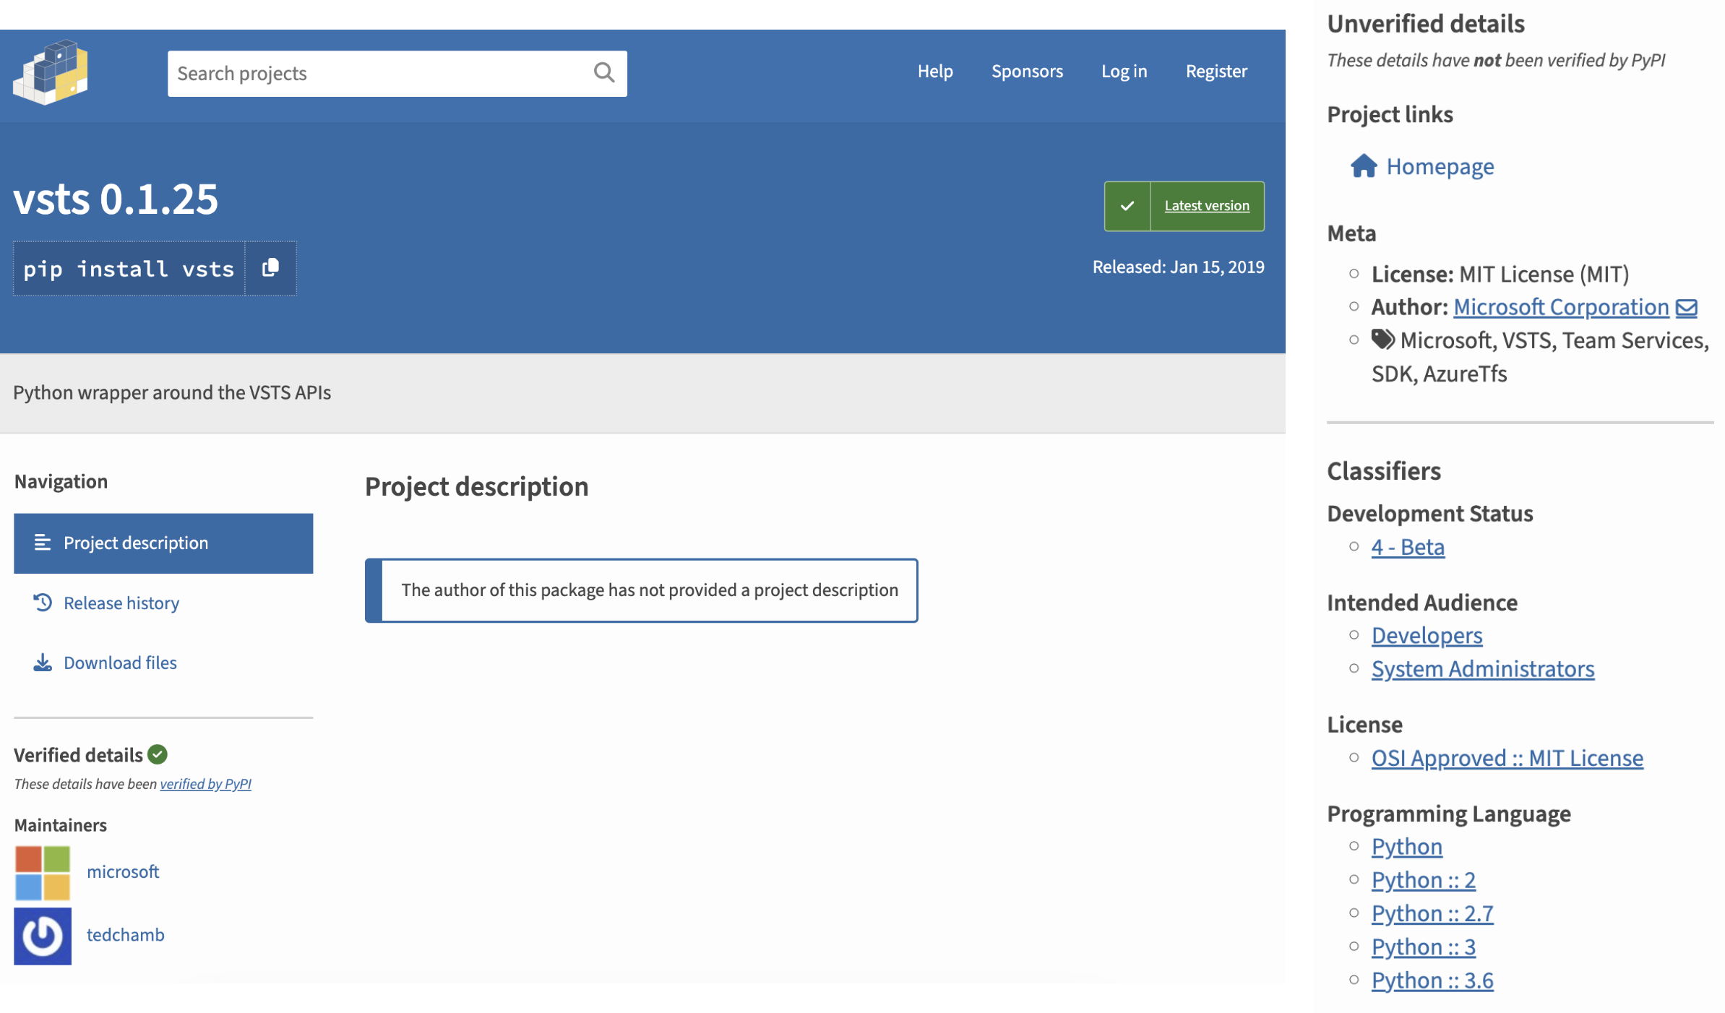
Task: Open the Help menu item
Action: 934,72
